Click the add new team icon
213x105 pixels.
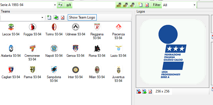(x=49, y=17)
